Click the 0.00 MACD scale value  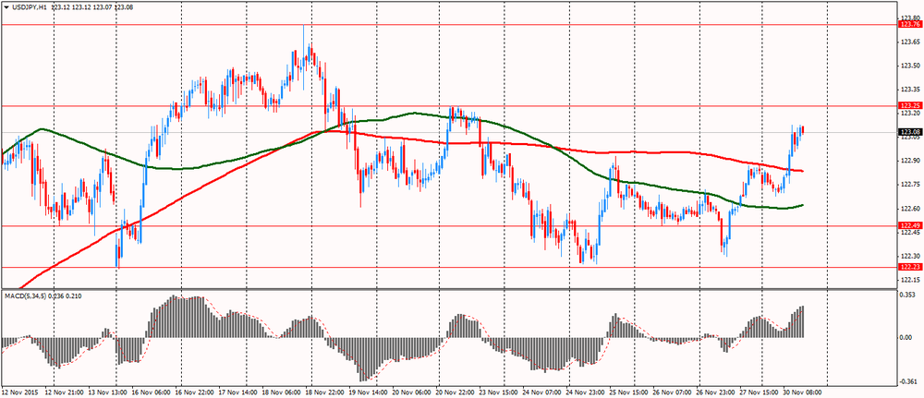(x=906, y=337)
